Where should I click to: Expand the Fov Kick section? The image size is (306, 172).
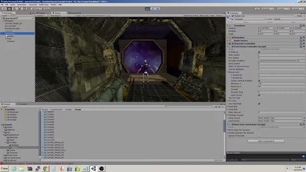pyautogui.click(x=228, y=101)
